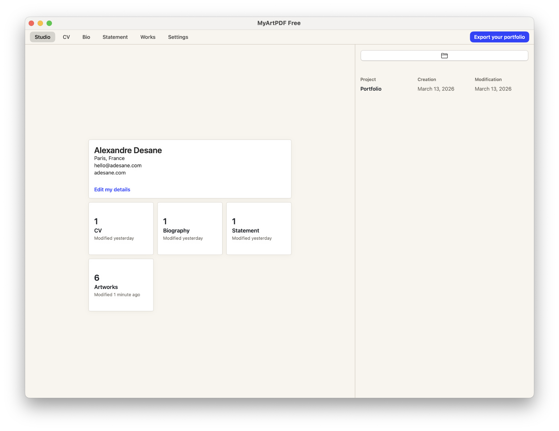The width and height of the screenshot is (559, 431).
Task: Select the Portfolio project row
Action: 371,89
